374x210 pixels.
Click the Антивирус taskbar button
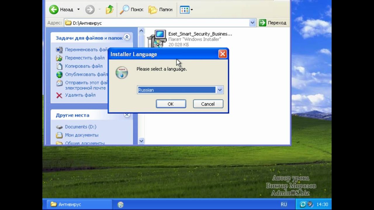coord(79,204)
